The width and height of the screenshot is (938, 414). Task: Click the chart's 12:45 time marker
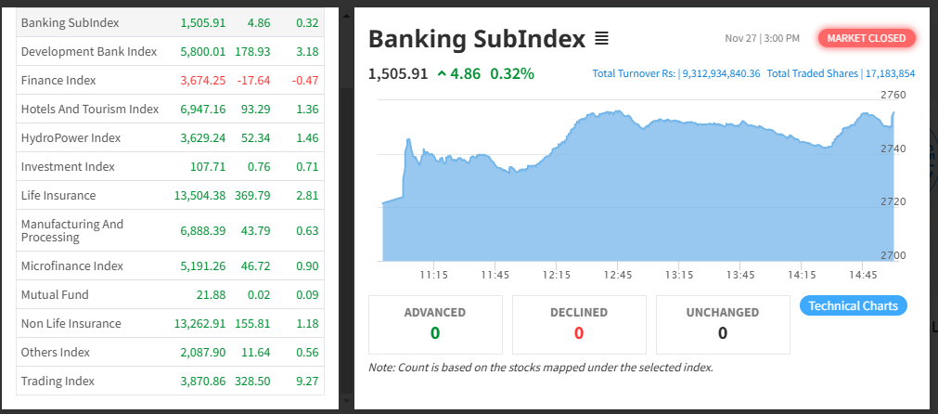coord(617,275)
